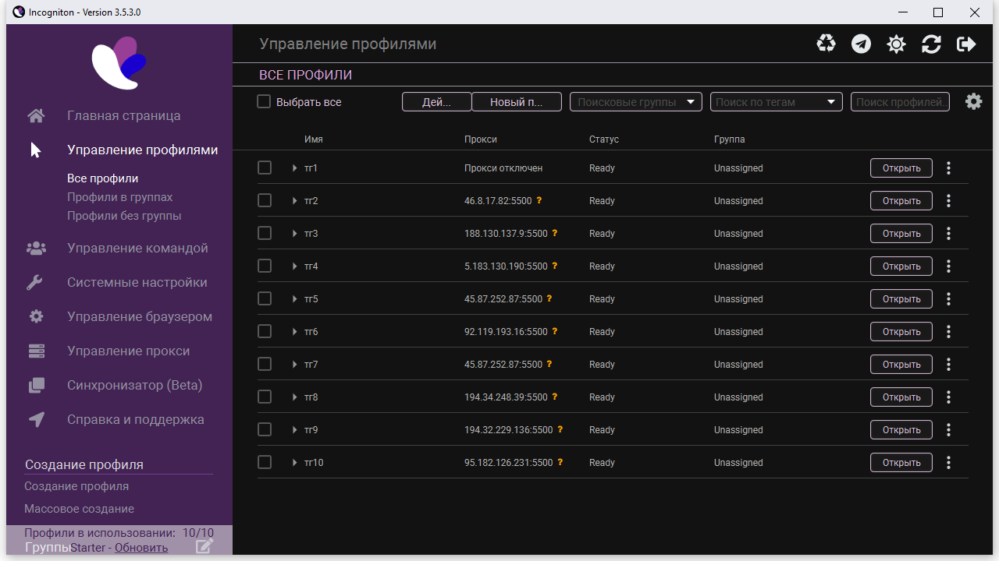
Task: Open Синхронизатор (Beta) in sidebar
Action: point(134,385)
